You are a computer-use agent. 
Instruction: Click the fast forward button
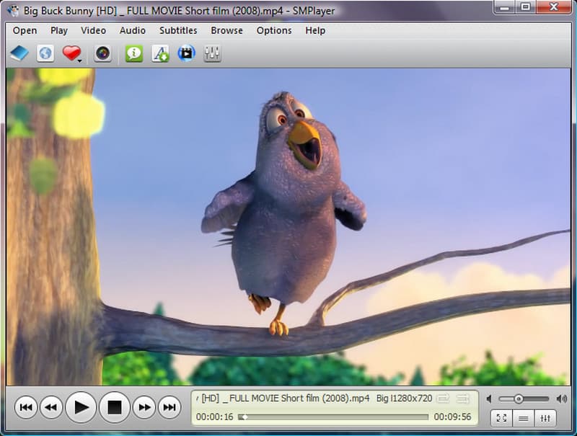tap(144, 407)
